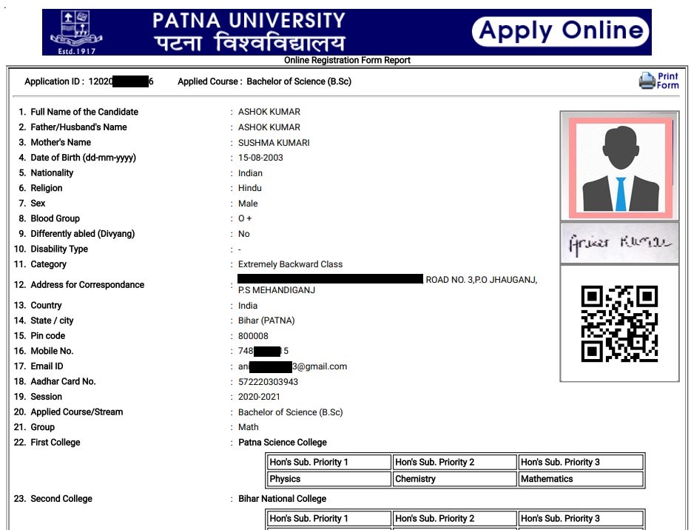Select the date of birth '15-08-2003'
This screenshot has height=530, width=691.
tap(260, 158)
